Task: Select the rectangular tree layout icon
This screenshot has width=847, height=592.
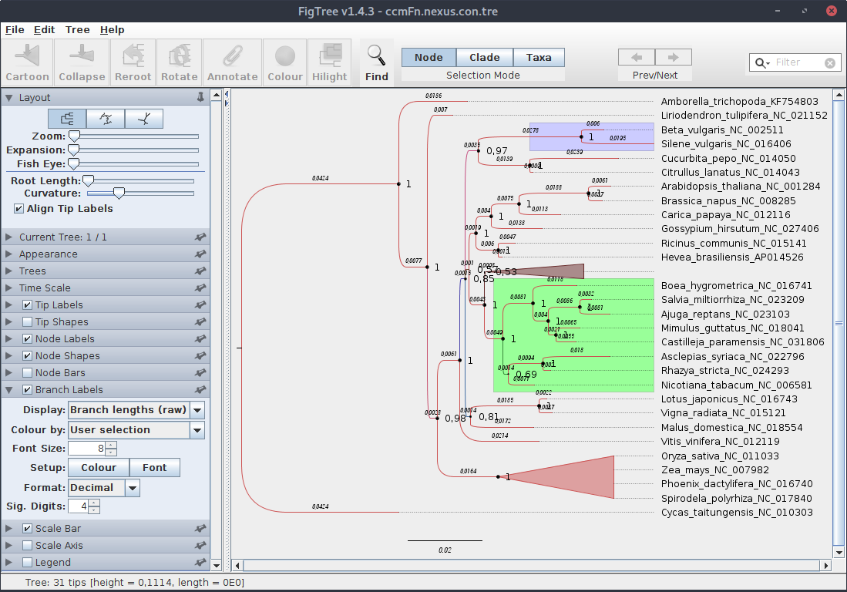Action: pos(67,118)
